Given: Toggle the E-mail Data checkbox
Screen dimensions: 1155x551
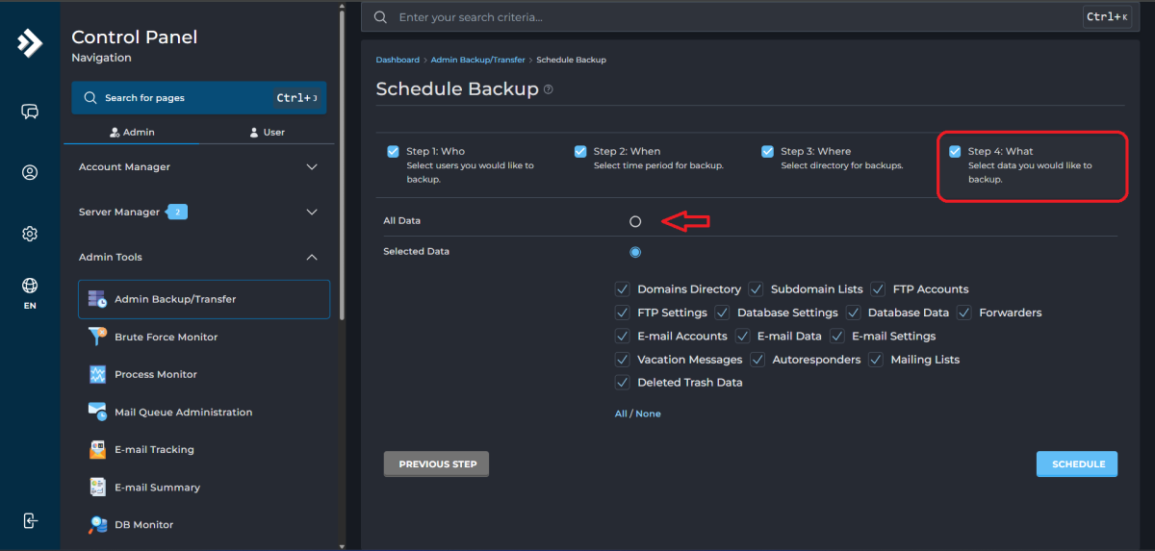Looking at the screenshot, I should pyautogui.click(x=742, y=337).
